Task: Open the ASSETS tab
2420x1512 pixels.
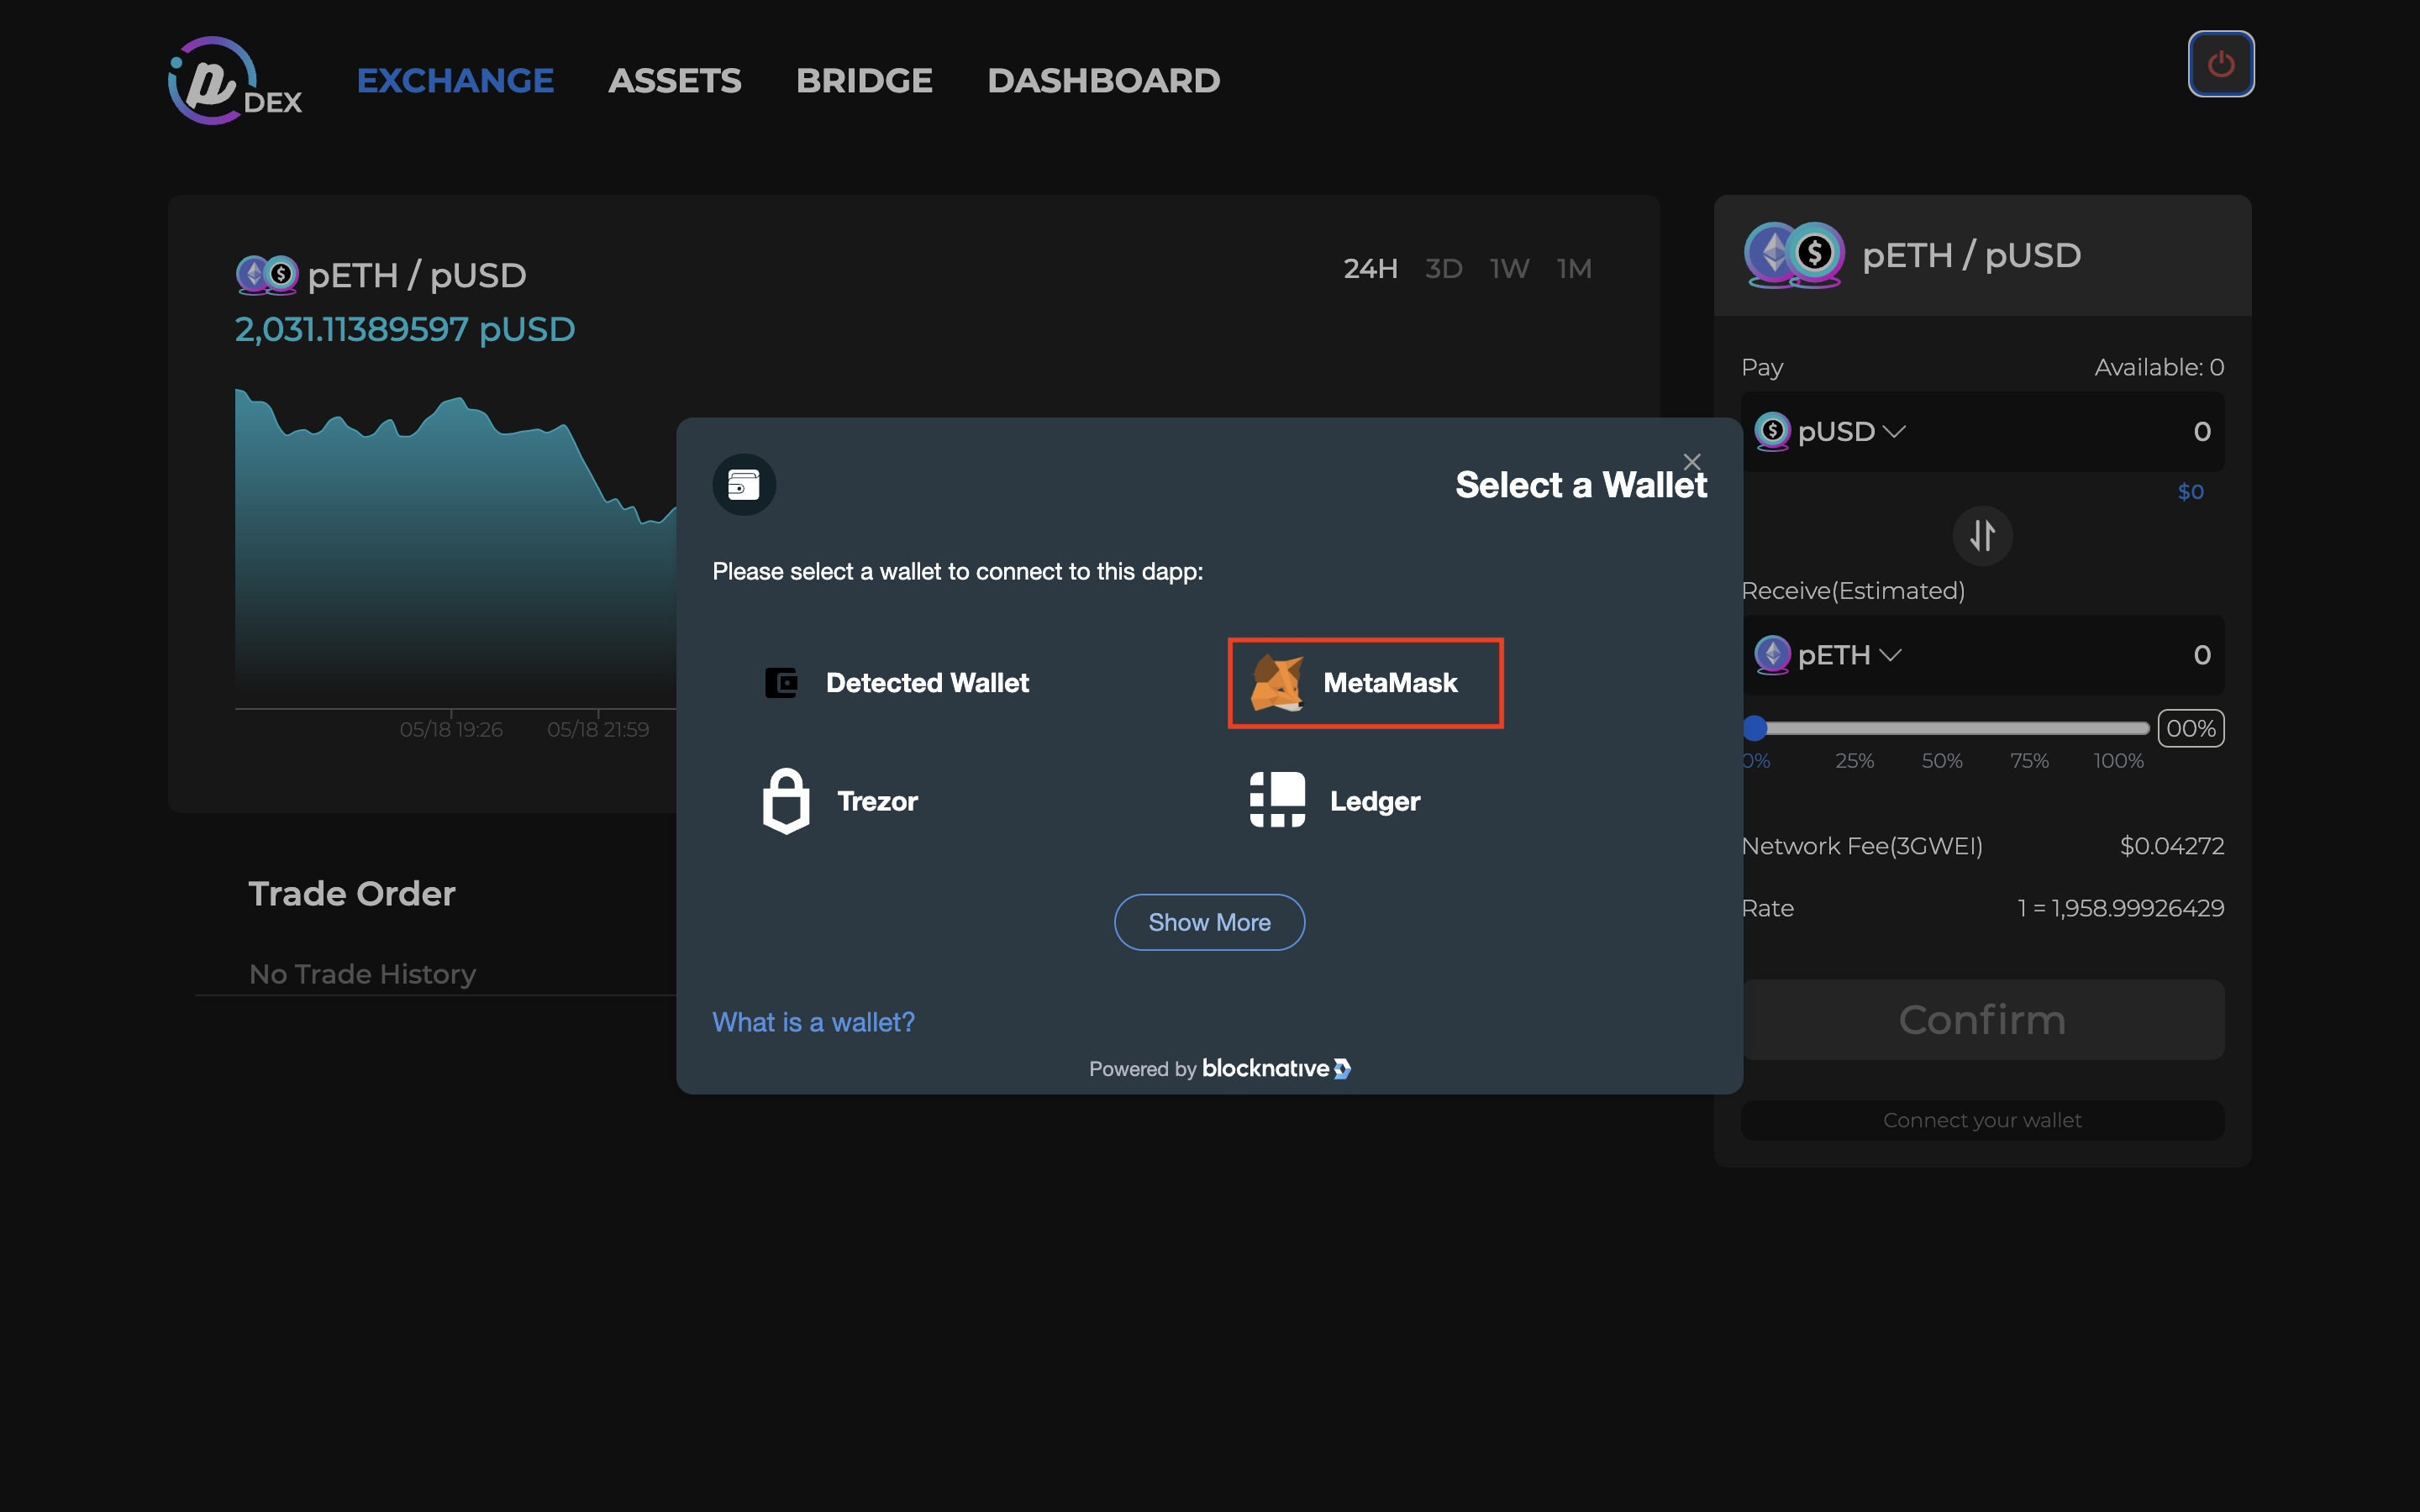Action: [x=675, y=80]
